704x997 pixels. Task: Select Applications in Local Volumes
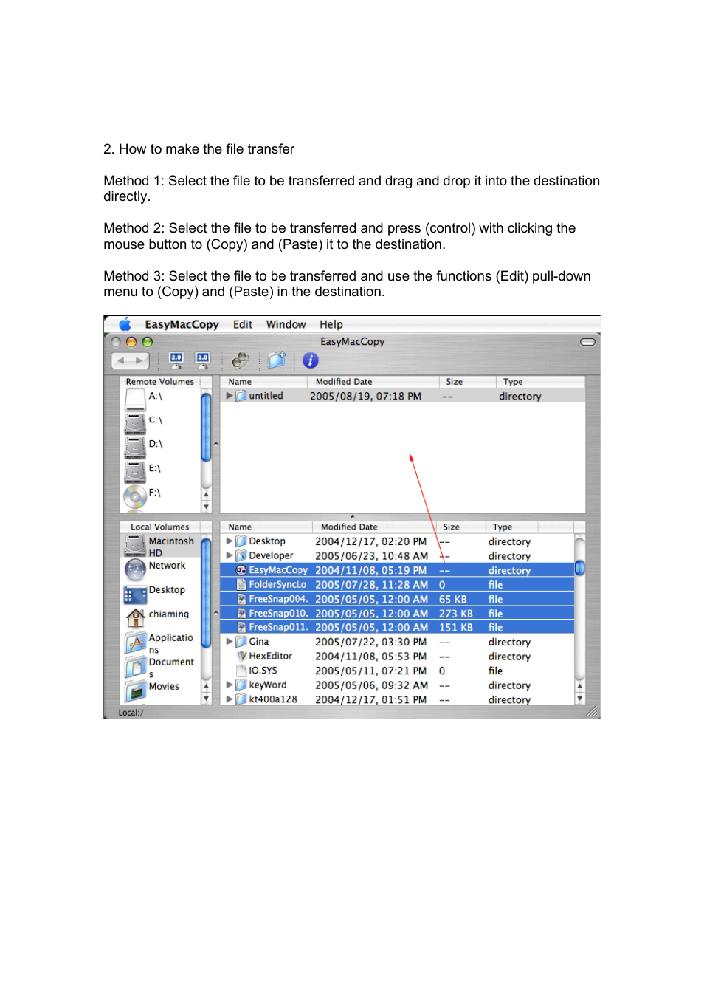pos(160,643)
